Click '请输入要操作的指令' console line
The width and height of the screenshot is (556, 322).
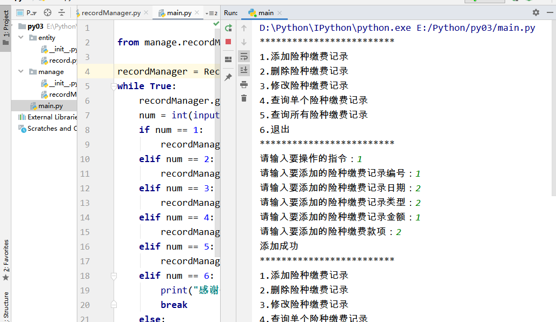(303, 158)
